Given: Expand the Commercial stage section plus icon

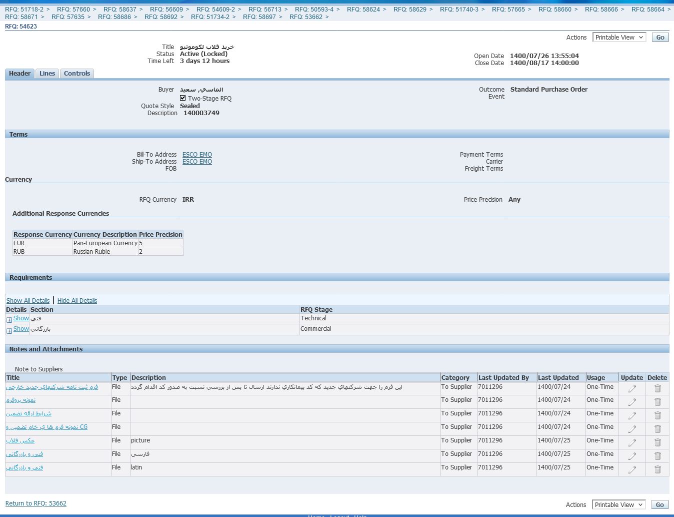Looking at the screenshot, I should 9,331.
